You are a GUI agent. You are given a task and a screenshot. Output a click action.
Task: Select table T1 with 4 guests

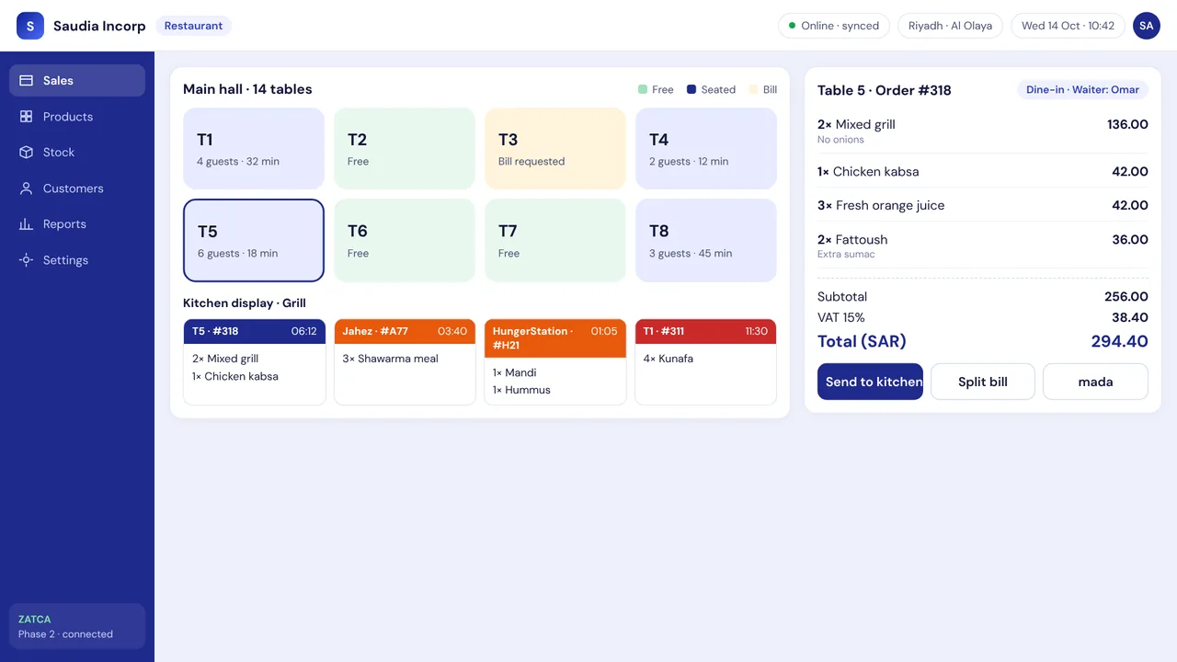(x=254, y=149)
